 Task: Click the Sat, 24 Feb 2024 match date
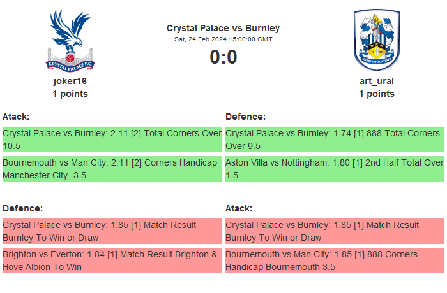(x=223, y=39)
